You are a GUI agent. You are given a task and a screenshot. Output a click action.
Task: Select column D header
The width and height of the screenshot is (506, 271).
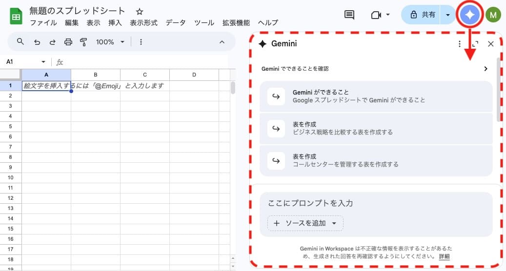[x=194, y=75]
